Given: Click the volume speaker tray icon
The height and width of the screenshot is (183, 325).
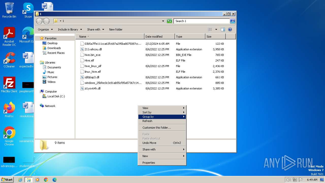Looking at the screenshot, I should [x=288, y=180].
